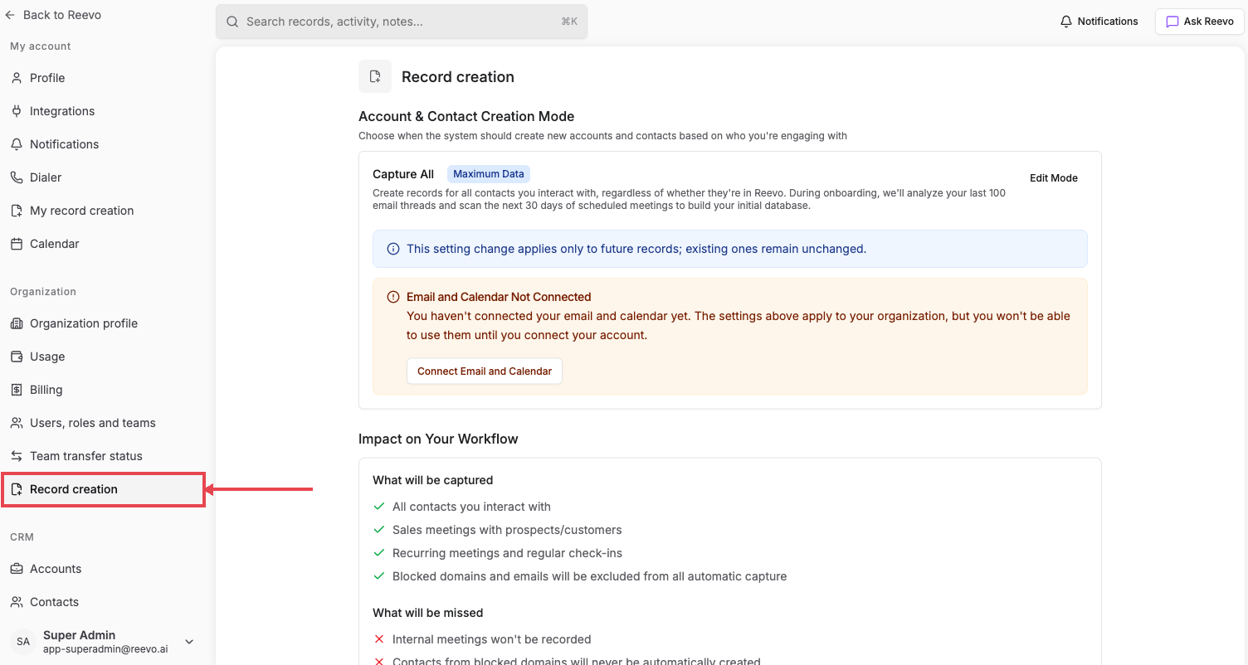Click the Notifications bell icon in sidebar
The height and width of the screenshot is (665, 1248).
pos(17,144)
